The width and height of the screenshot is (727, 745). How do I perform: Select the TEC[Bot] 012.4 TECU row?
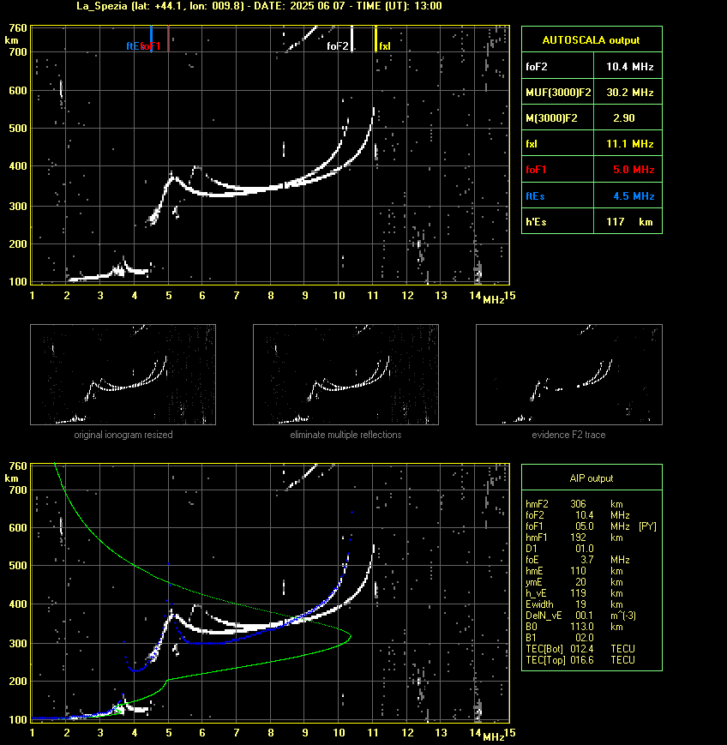click(580, 649)
